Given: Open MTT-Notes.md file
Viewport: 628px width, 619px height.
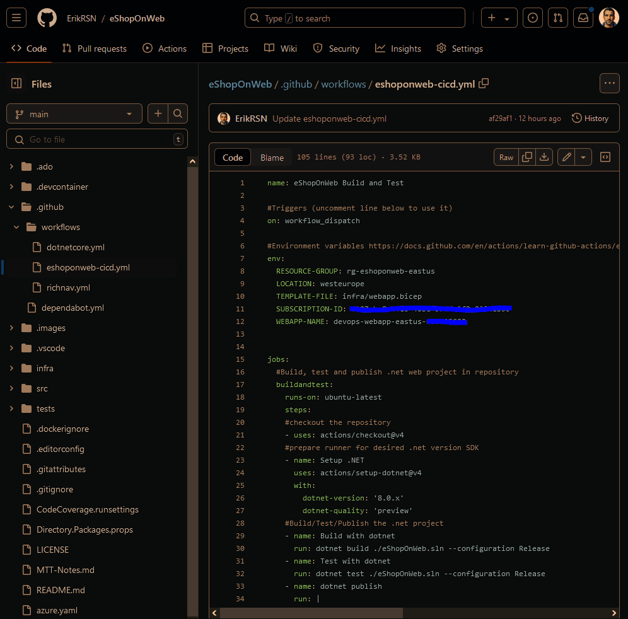Looking at the screenshot, I should 66,570.
